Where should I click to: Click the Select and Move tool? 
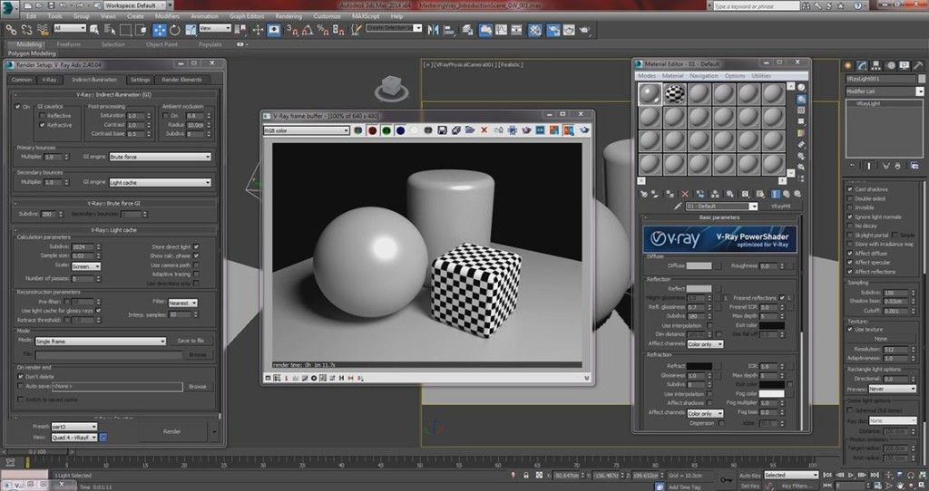pyautogui.click(x=159, y=29)
